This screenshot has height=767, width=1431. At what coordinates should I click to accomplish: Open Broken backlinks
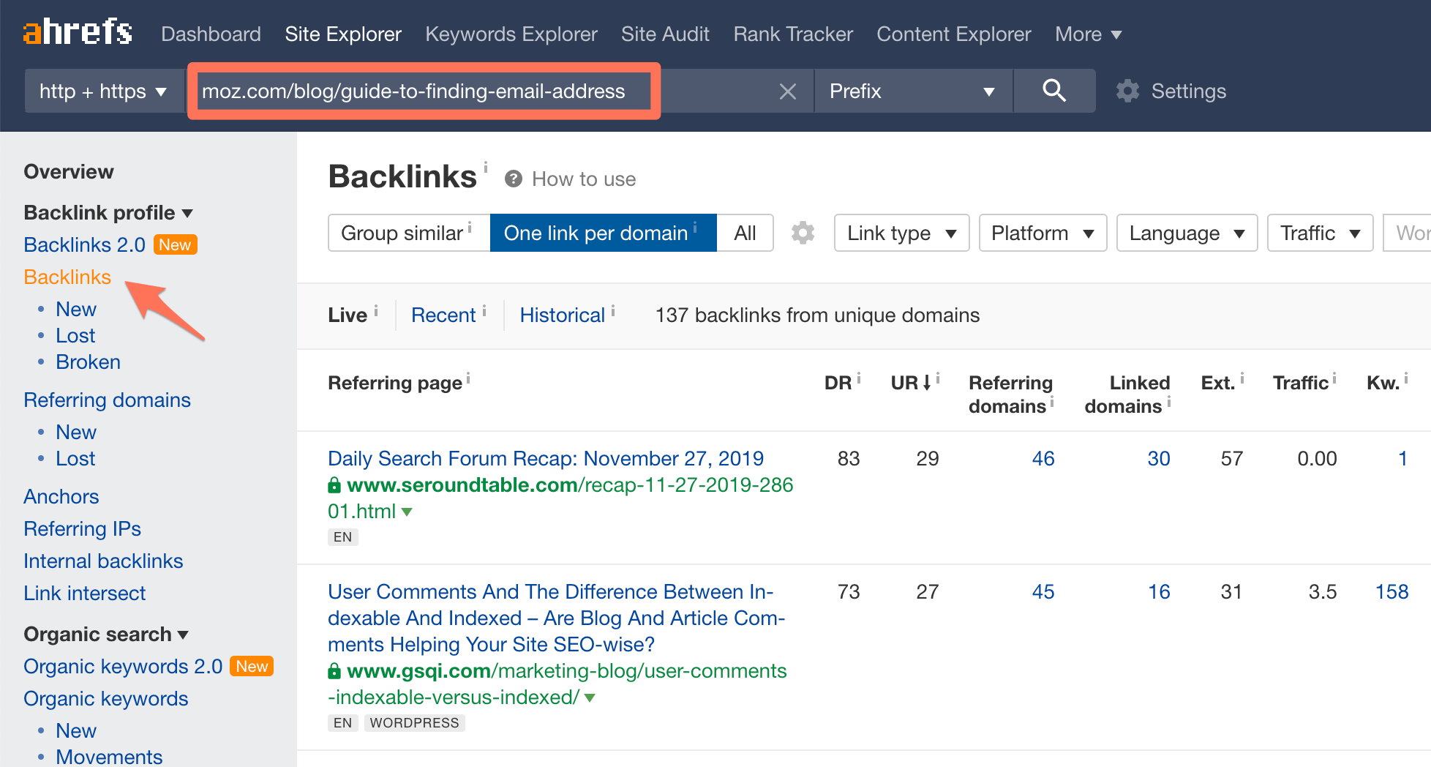(x=88, y=362)
